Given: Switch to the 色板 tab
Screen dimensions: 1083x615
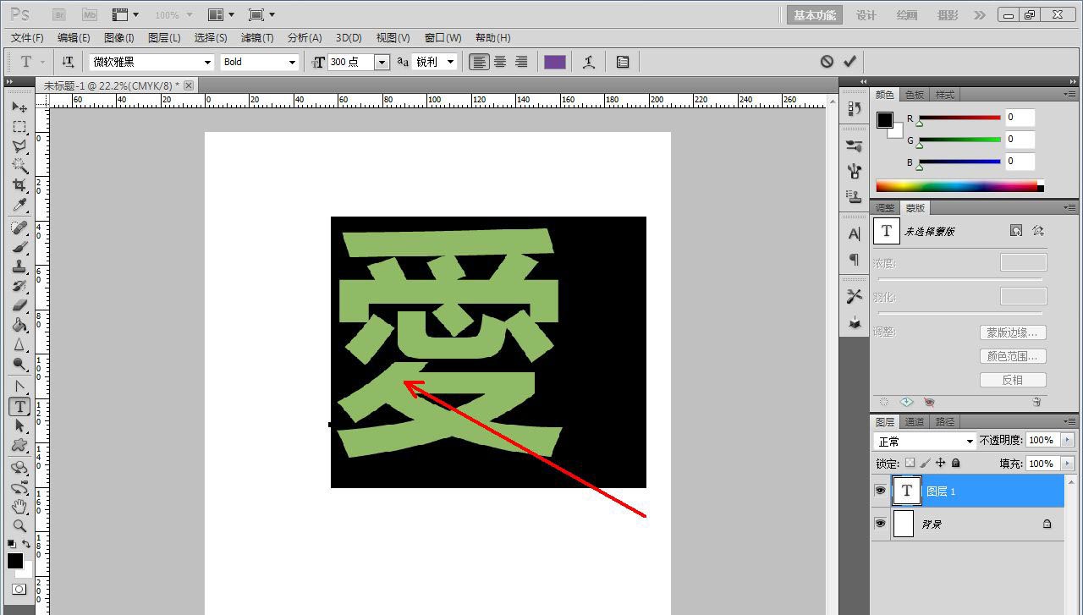Looking at the screenshot, I should [914, 95].
